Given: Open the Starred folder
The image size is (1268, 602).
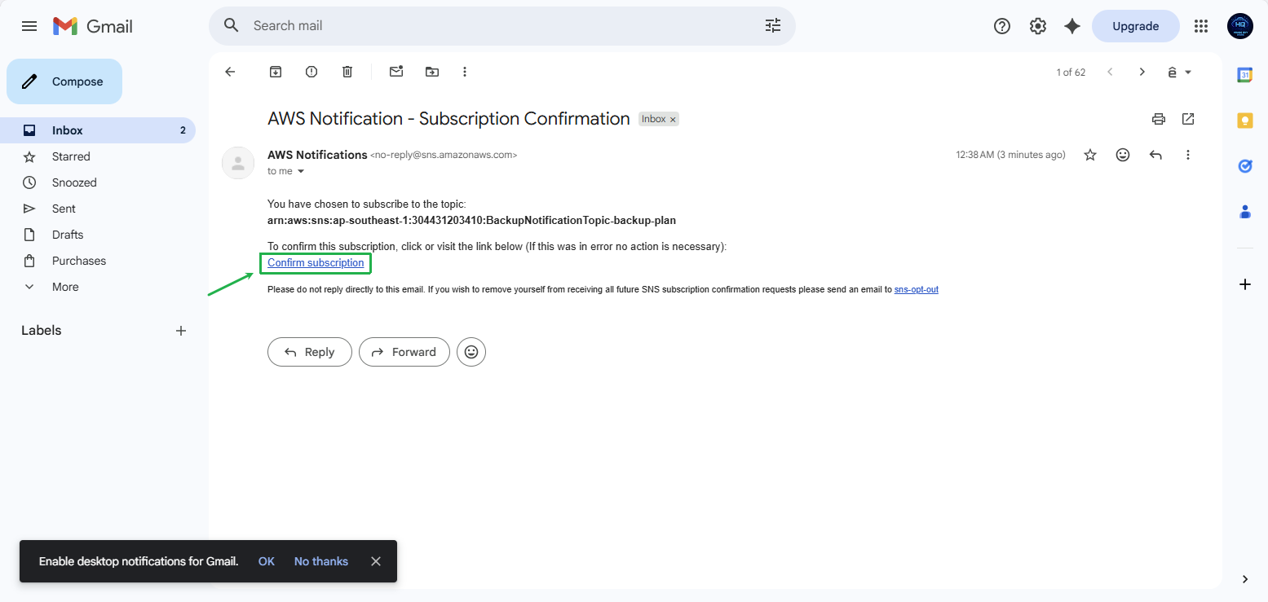Looking at the screenshot, I should [98, 156].
